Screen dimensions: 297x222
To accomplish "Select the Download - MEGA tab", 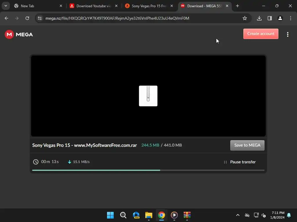I will pyautogui.click(x=204, y=6).
